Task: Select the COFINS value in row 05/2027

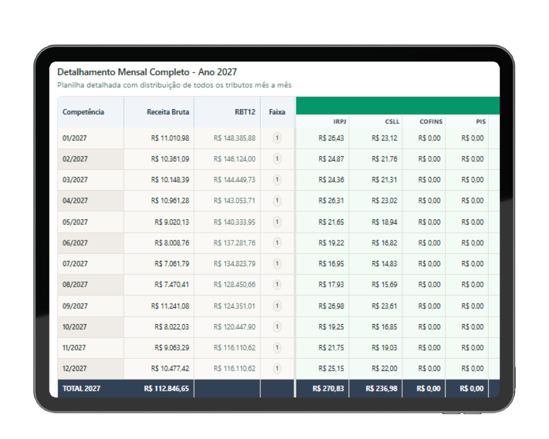Action: tap(430, 222)
